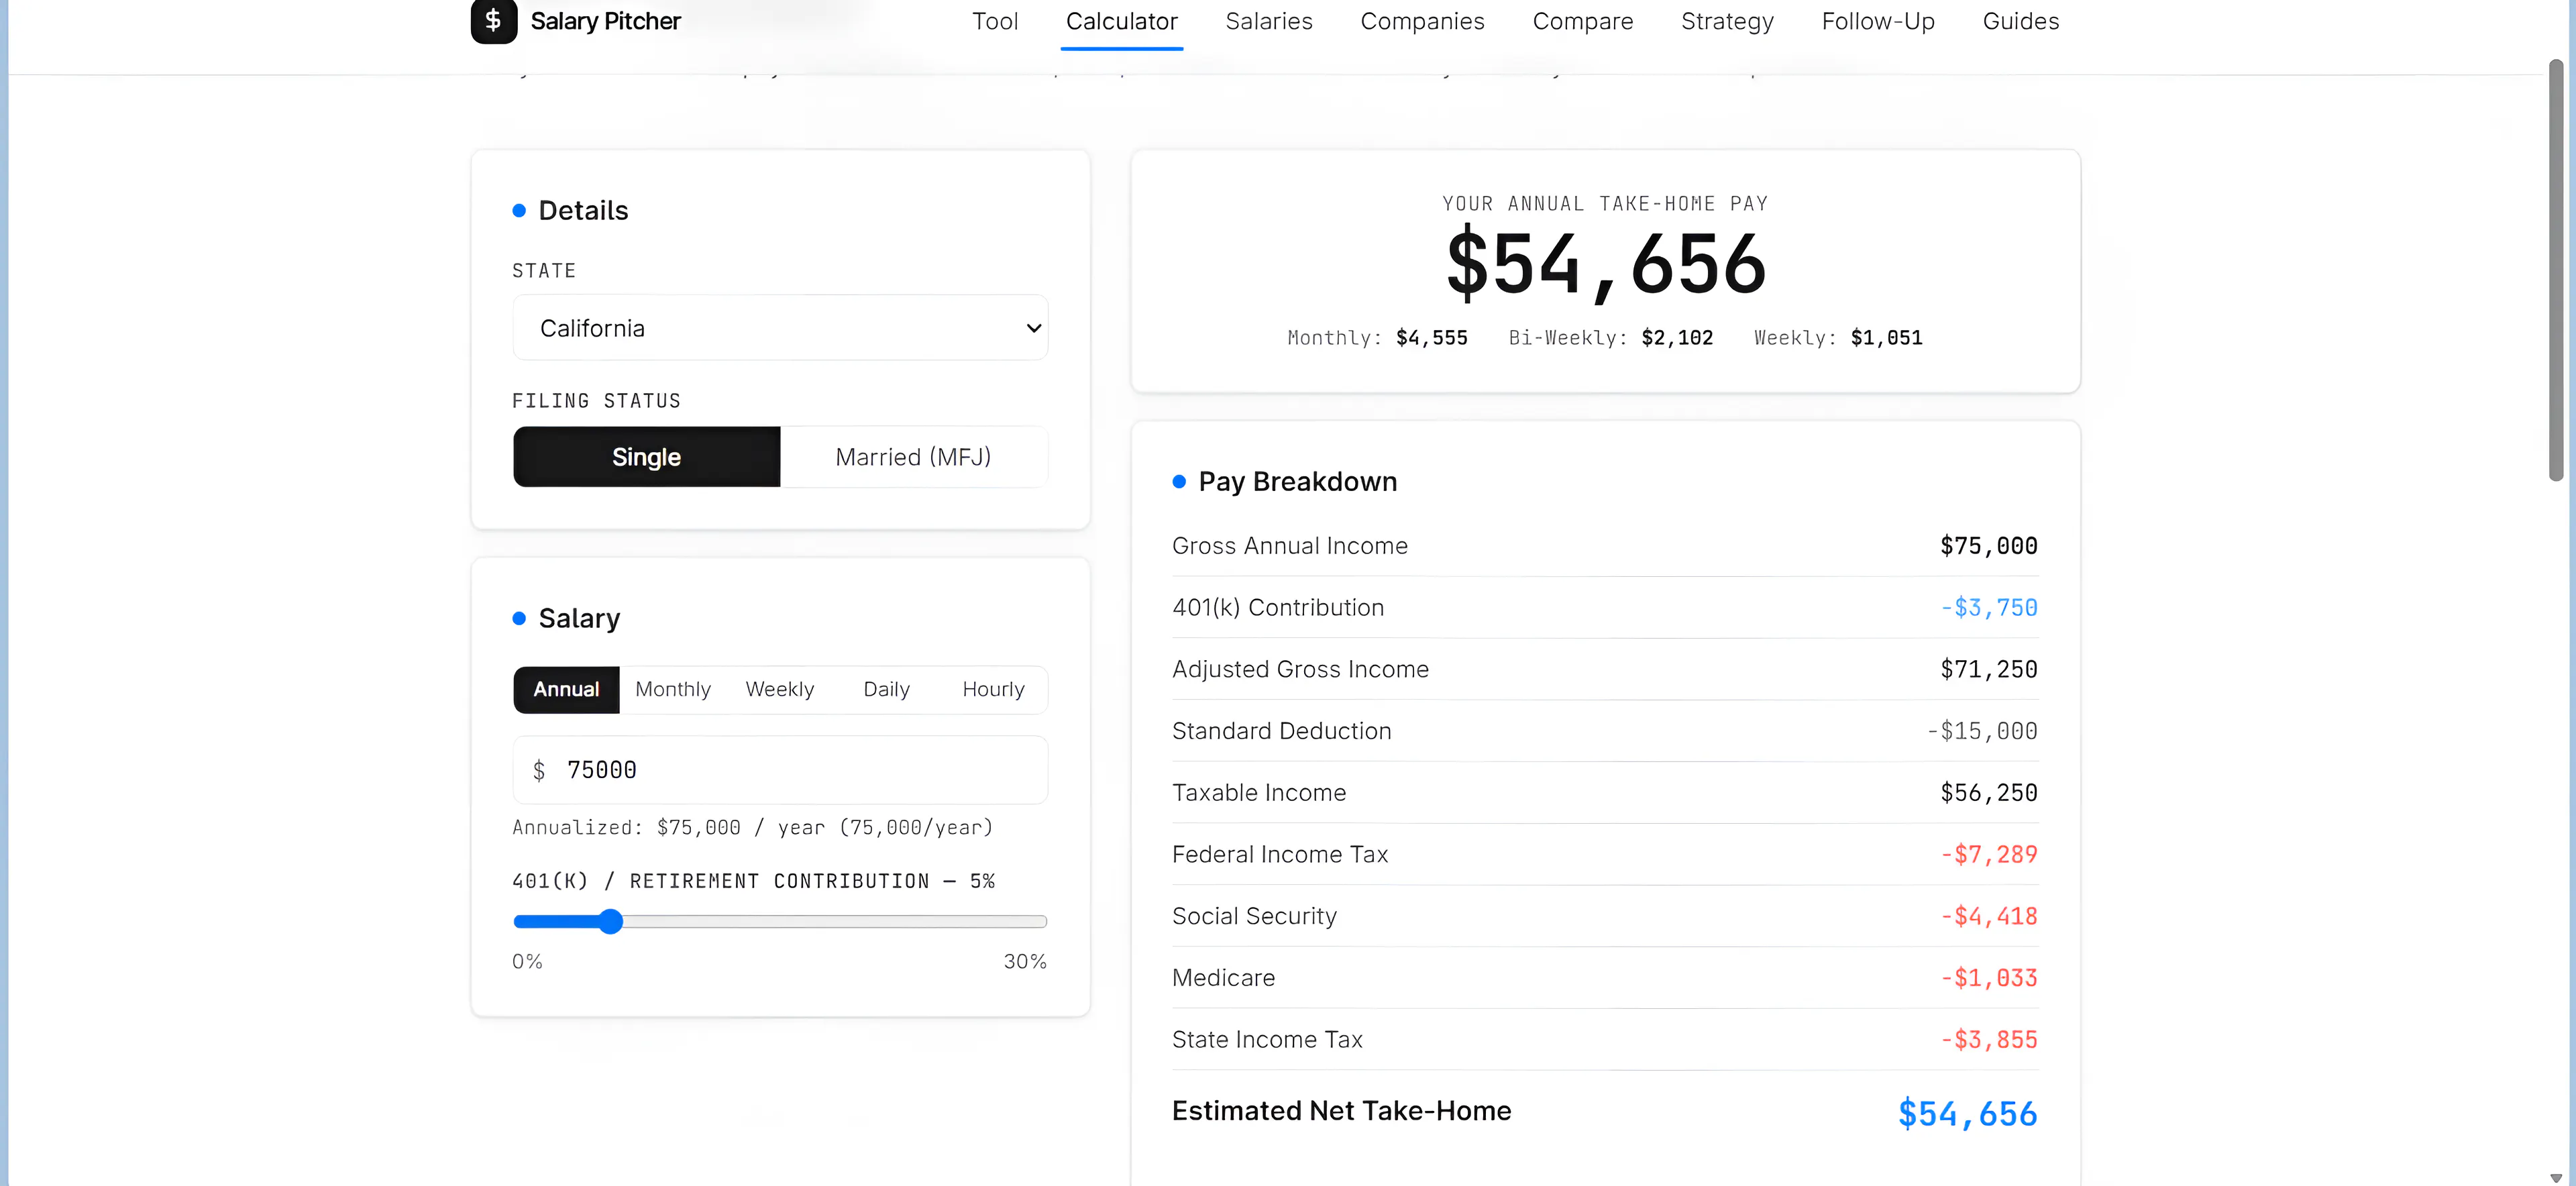Go to the Follow-Up nav tab
2576x1186 pixels.
1877,21
